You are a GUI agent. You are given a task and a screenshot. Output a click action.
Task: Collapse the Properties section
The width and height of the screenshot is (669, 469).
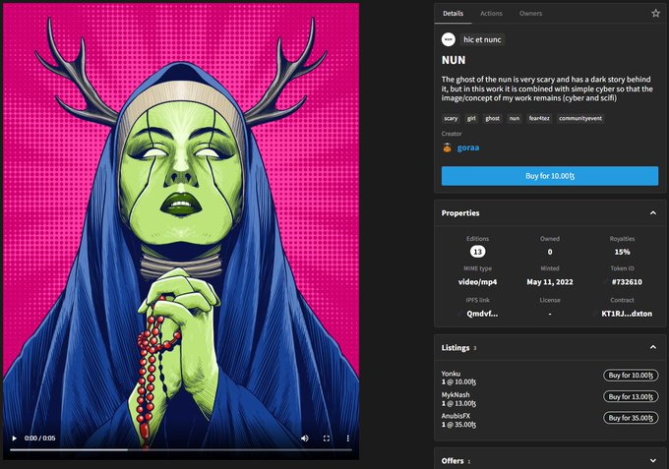[653, 212]
